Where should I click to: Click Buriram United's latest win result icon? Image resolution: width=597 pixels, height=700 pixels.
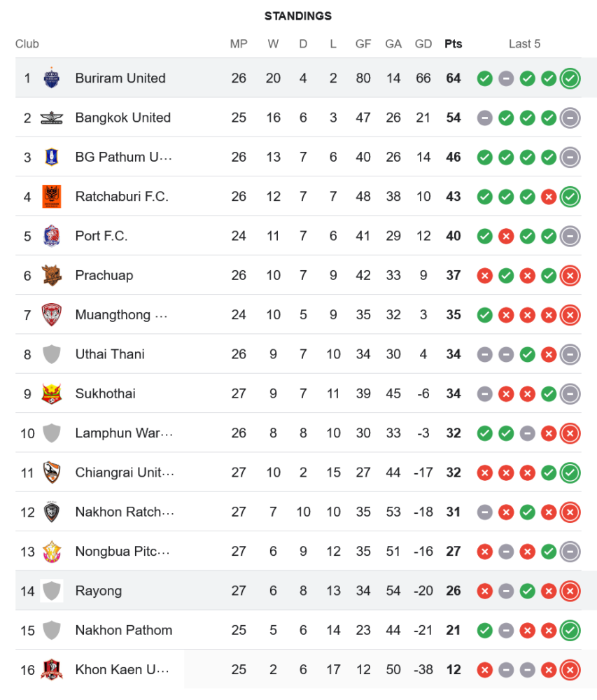(x=570, y=78)
